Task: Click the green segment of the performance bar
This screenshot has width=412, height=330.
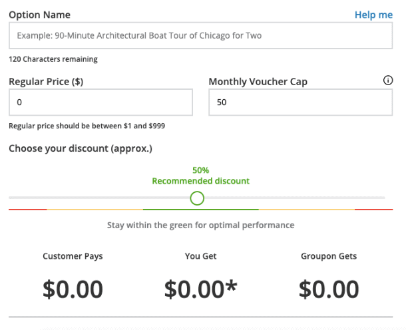Action: coord(201,210)
